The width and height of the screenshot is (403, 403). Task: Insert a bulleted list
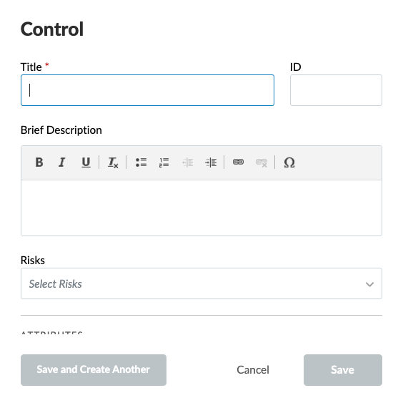(141, 162)
